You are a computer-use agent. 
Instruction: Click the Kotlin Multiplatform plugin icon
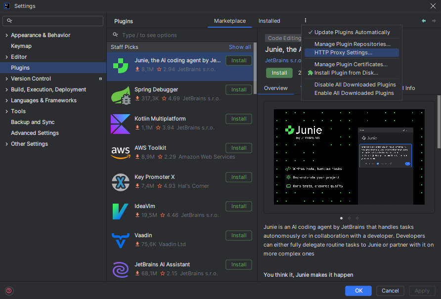(120, 124)
